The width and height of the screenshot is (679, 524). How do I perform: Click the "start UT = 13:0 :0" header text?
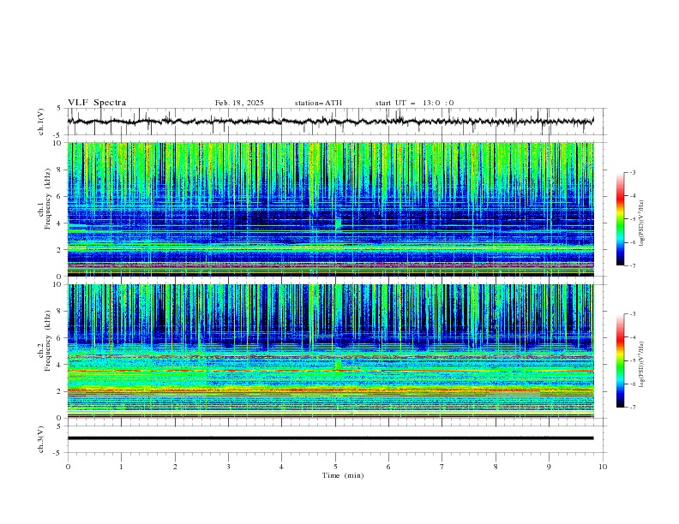tap(414, 103)
